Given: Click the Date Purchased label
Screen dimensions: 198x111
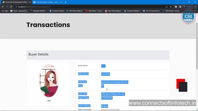Looking at the screenshot, I should tap(84, 109).
